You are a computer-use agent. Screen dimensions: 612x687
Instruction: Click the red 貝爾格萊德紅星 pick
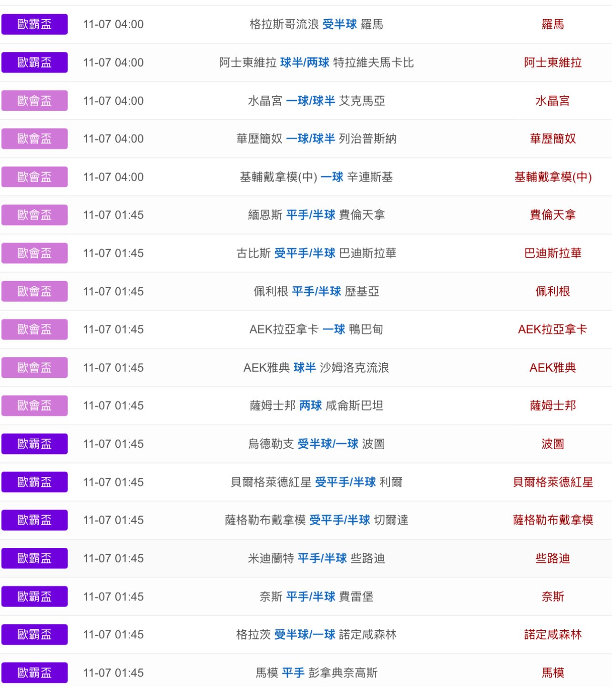552,482
